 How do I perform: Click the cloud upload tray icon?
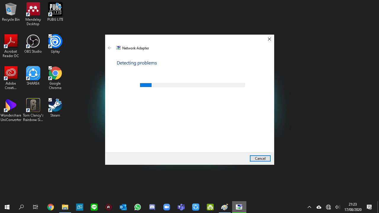[x=319, y=207]
